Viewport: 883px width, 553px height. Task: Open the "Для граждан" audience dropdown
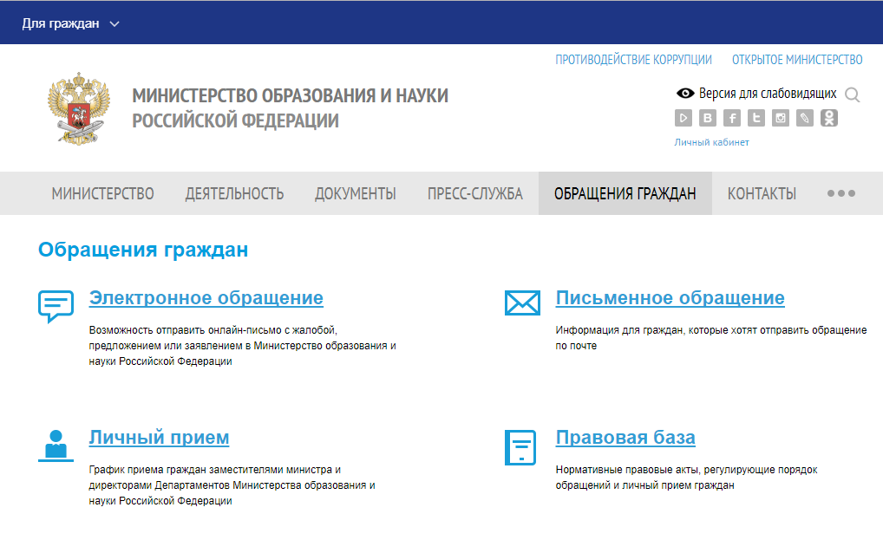(70, 23)
